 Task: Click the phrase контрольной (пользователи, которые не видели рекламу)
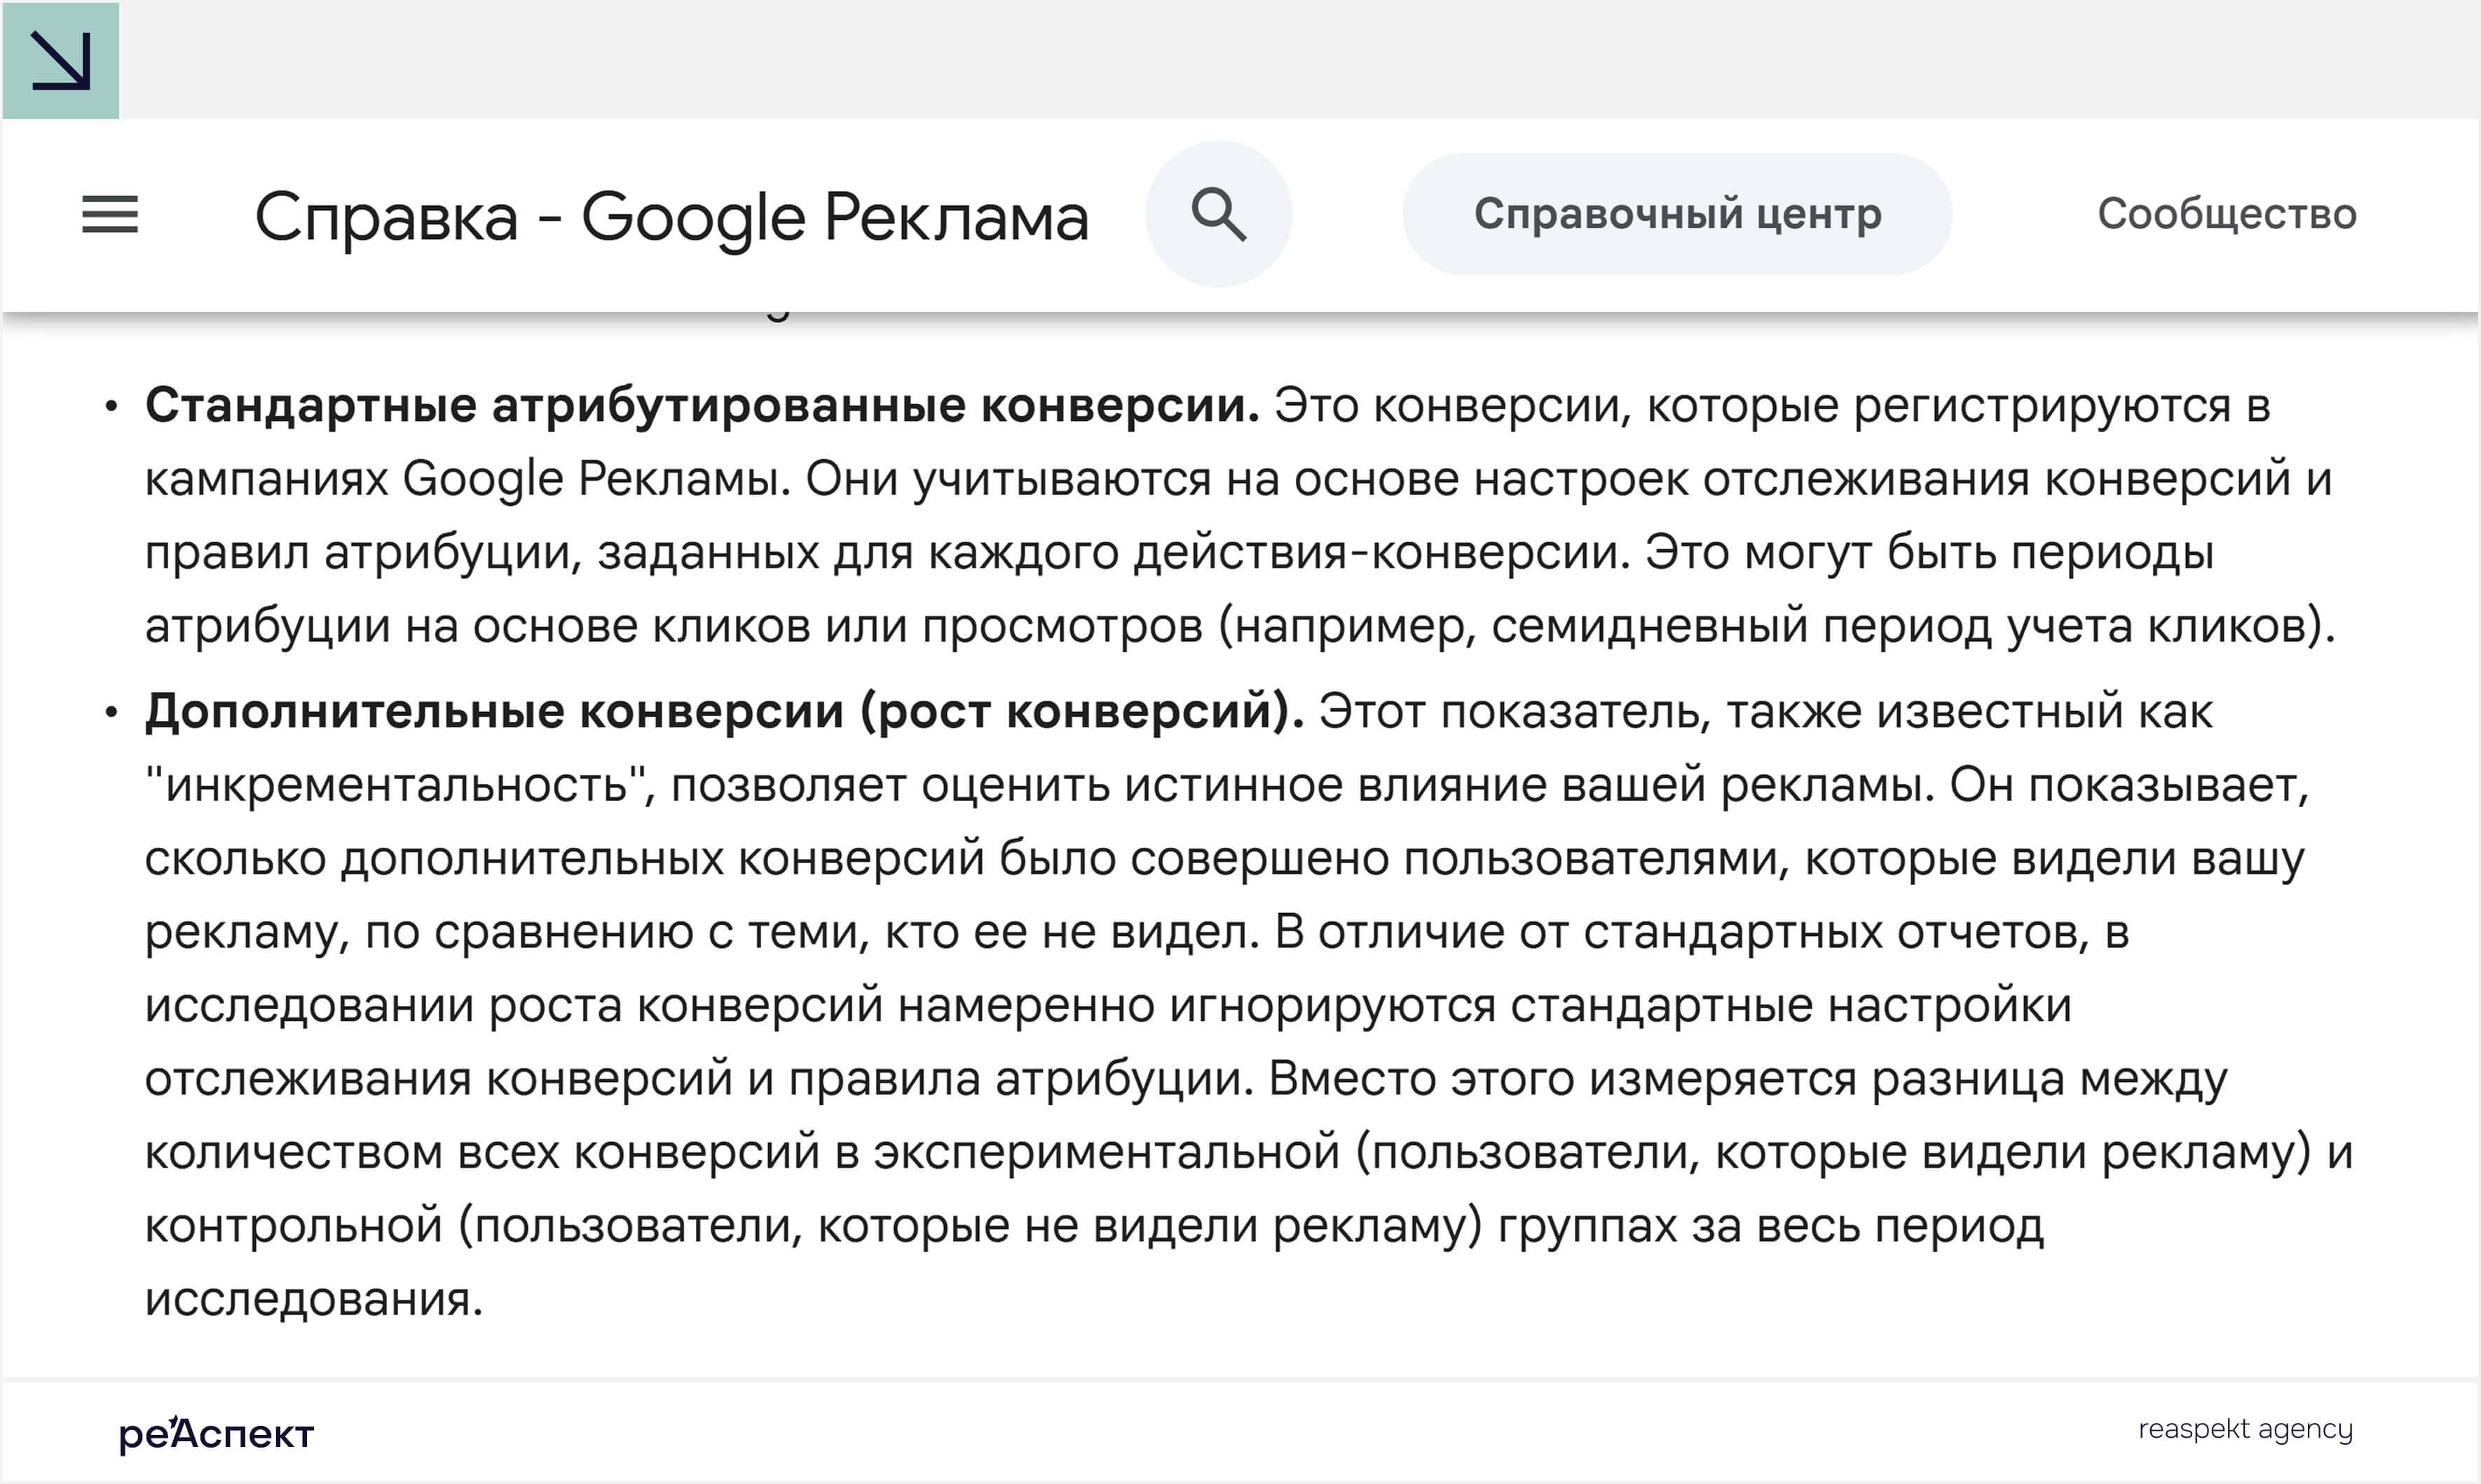coord(813,1226)
